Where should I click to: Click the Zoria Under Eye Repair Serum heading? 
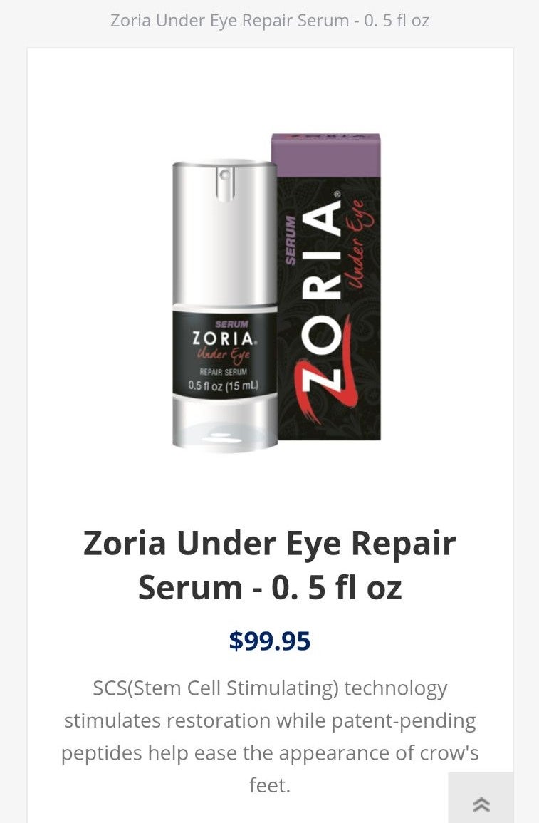point(269,565)
